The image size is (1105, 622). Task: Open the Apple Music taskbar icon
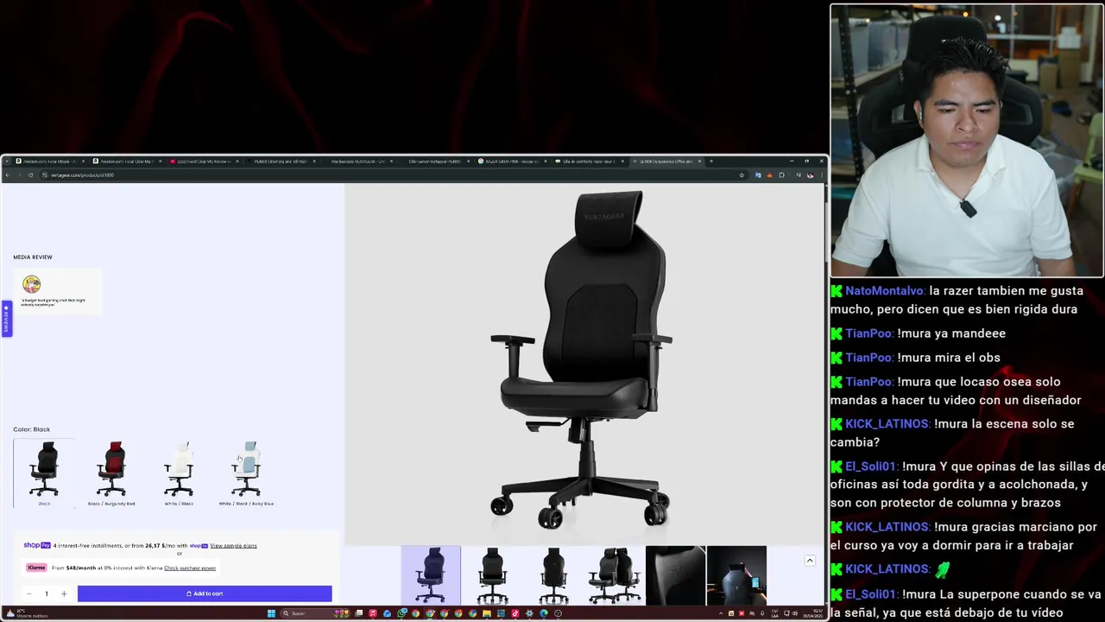pyautogui.click(x=373, y=613)
